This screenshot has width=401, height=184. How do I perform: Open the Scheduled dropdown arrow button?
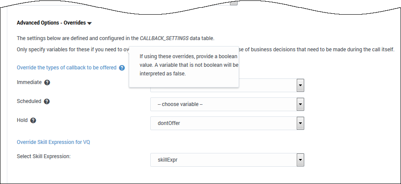[x=300, y=104]
